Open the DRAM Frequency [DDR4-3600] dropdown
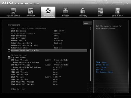This screenshot has width=131, height=98. tap(59, 31)
